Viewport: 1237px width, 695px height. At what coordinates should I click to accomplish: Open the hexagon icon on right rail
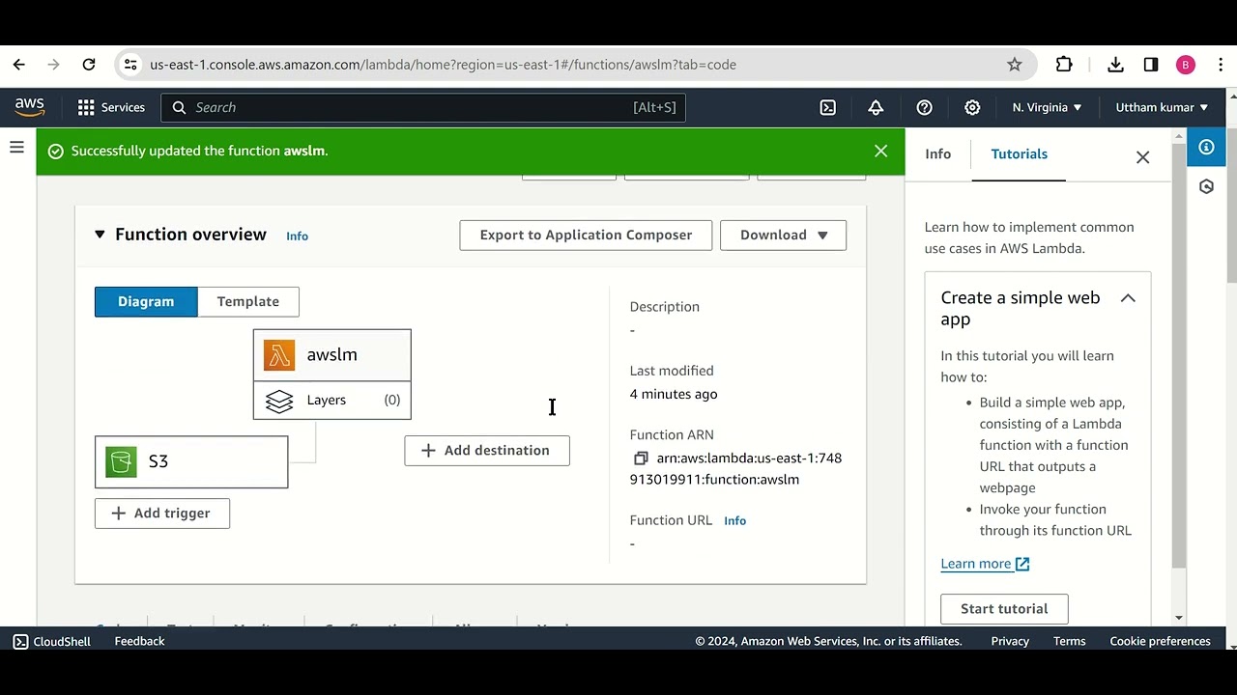(1206, 186)
